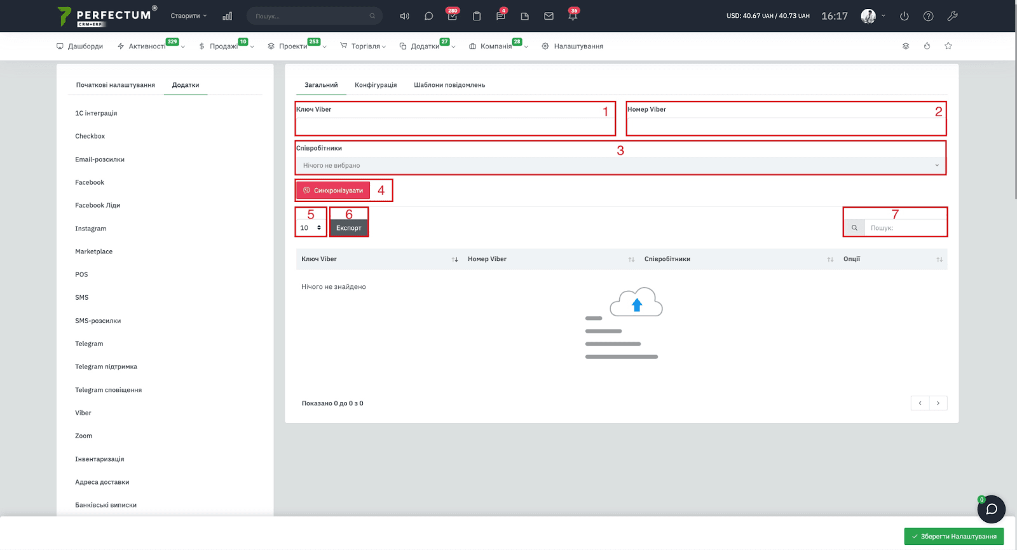Open the chat bubble icon in top bar

428,16
